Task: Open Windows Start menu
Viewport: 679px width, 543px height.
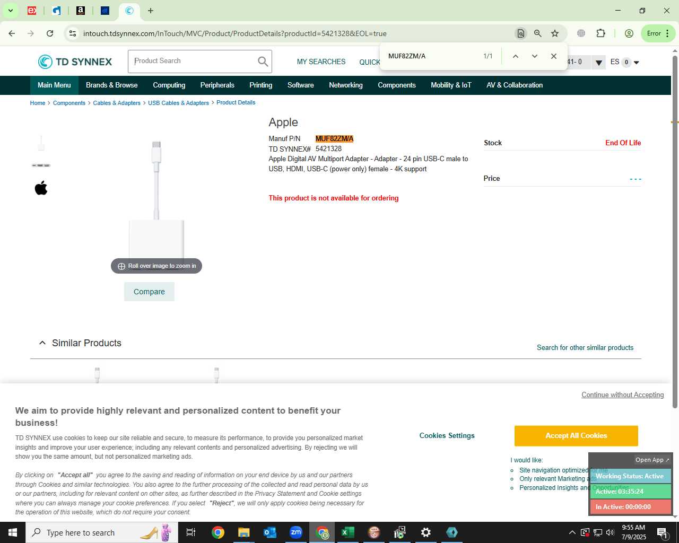Action: [13, 532]
